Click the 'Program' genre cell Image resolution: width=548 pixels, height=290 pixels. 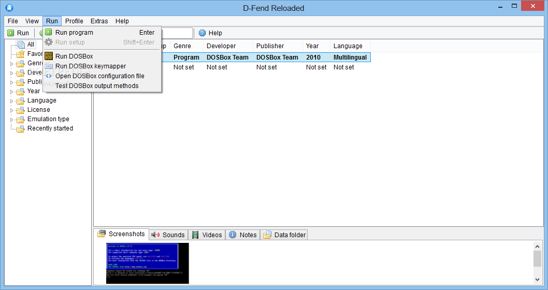click(186, 57)
